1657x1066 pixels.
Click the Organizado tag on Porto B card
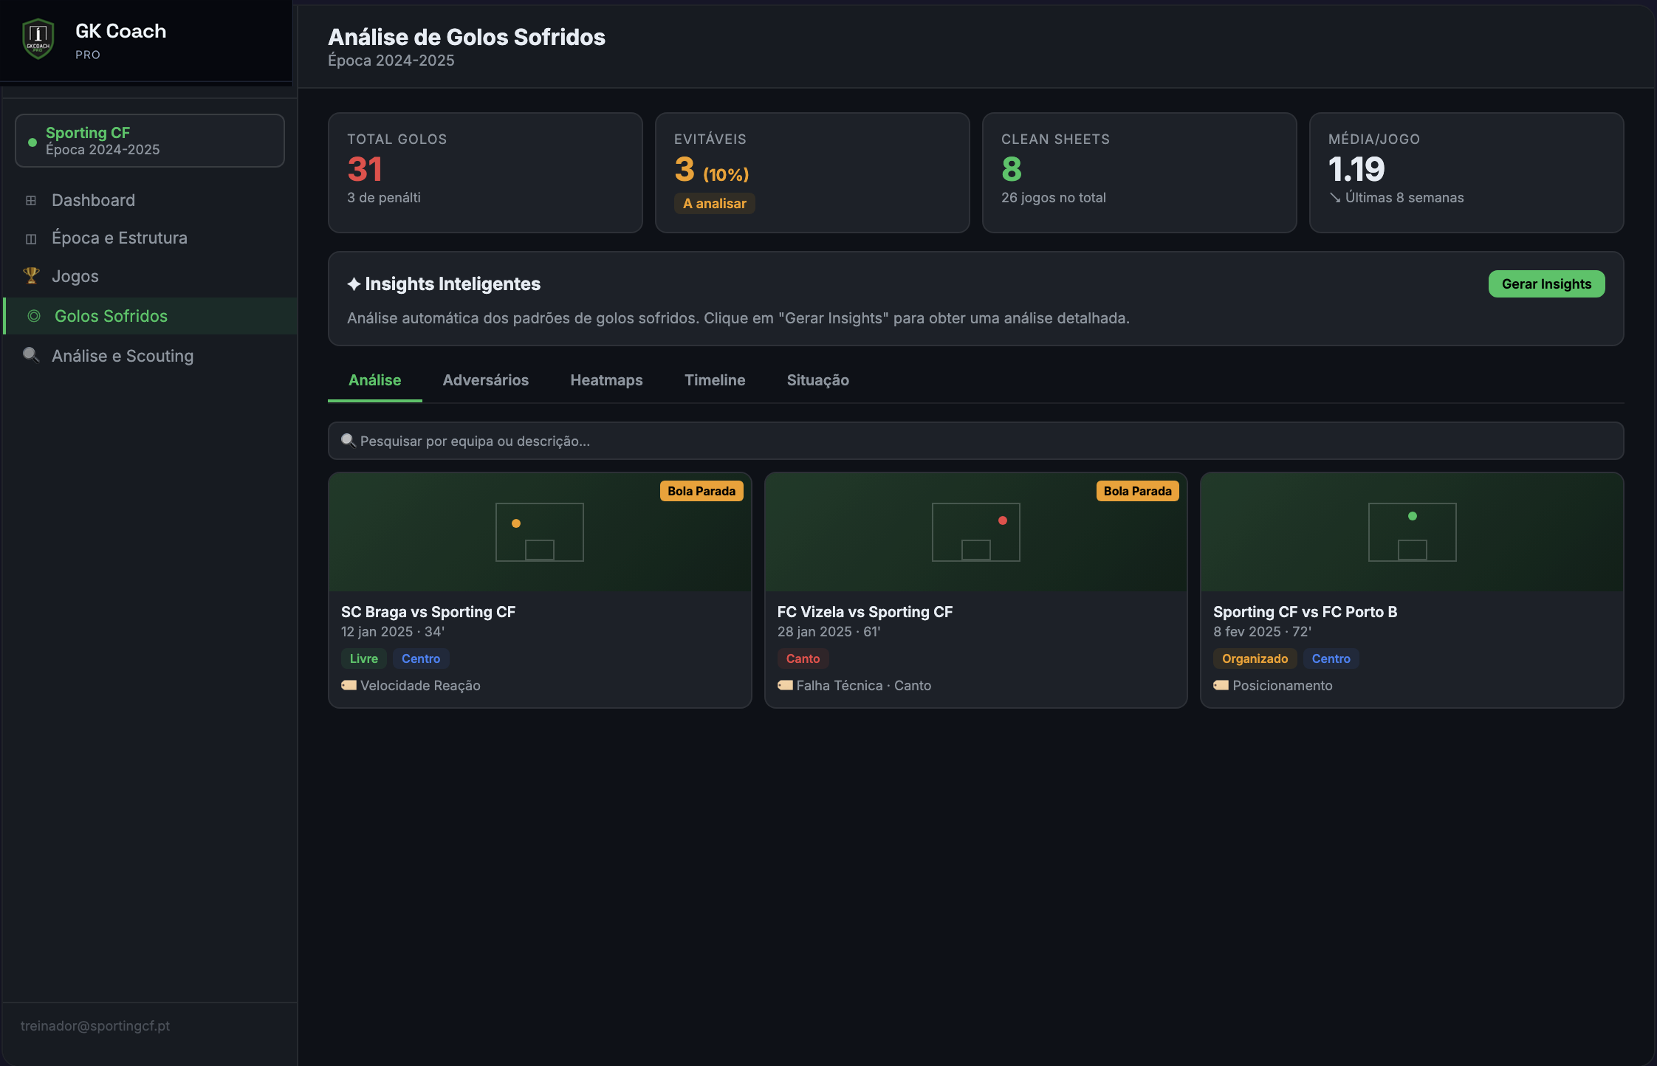click(x=1255, y=658)
